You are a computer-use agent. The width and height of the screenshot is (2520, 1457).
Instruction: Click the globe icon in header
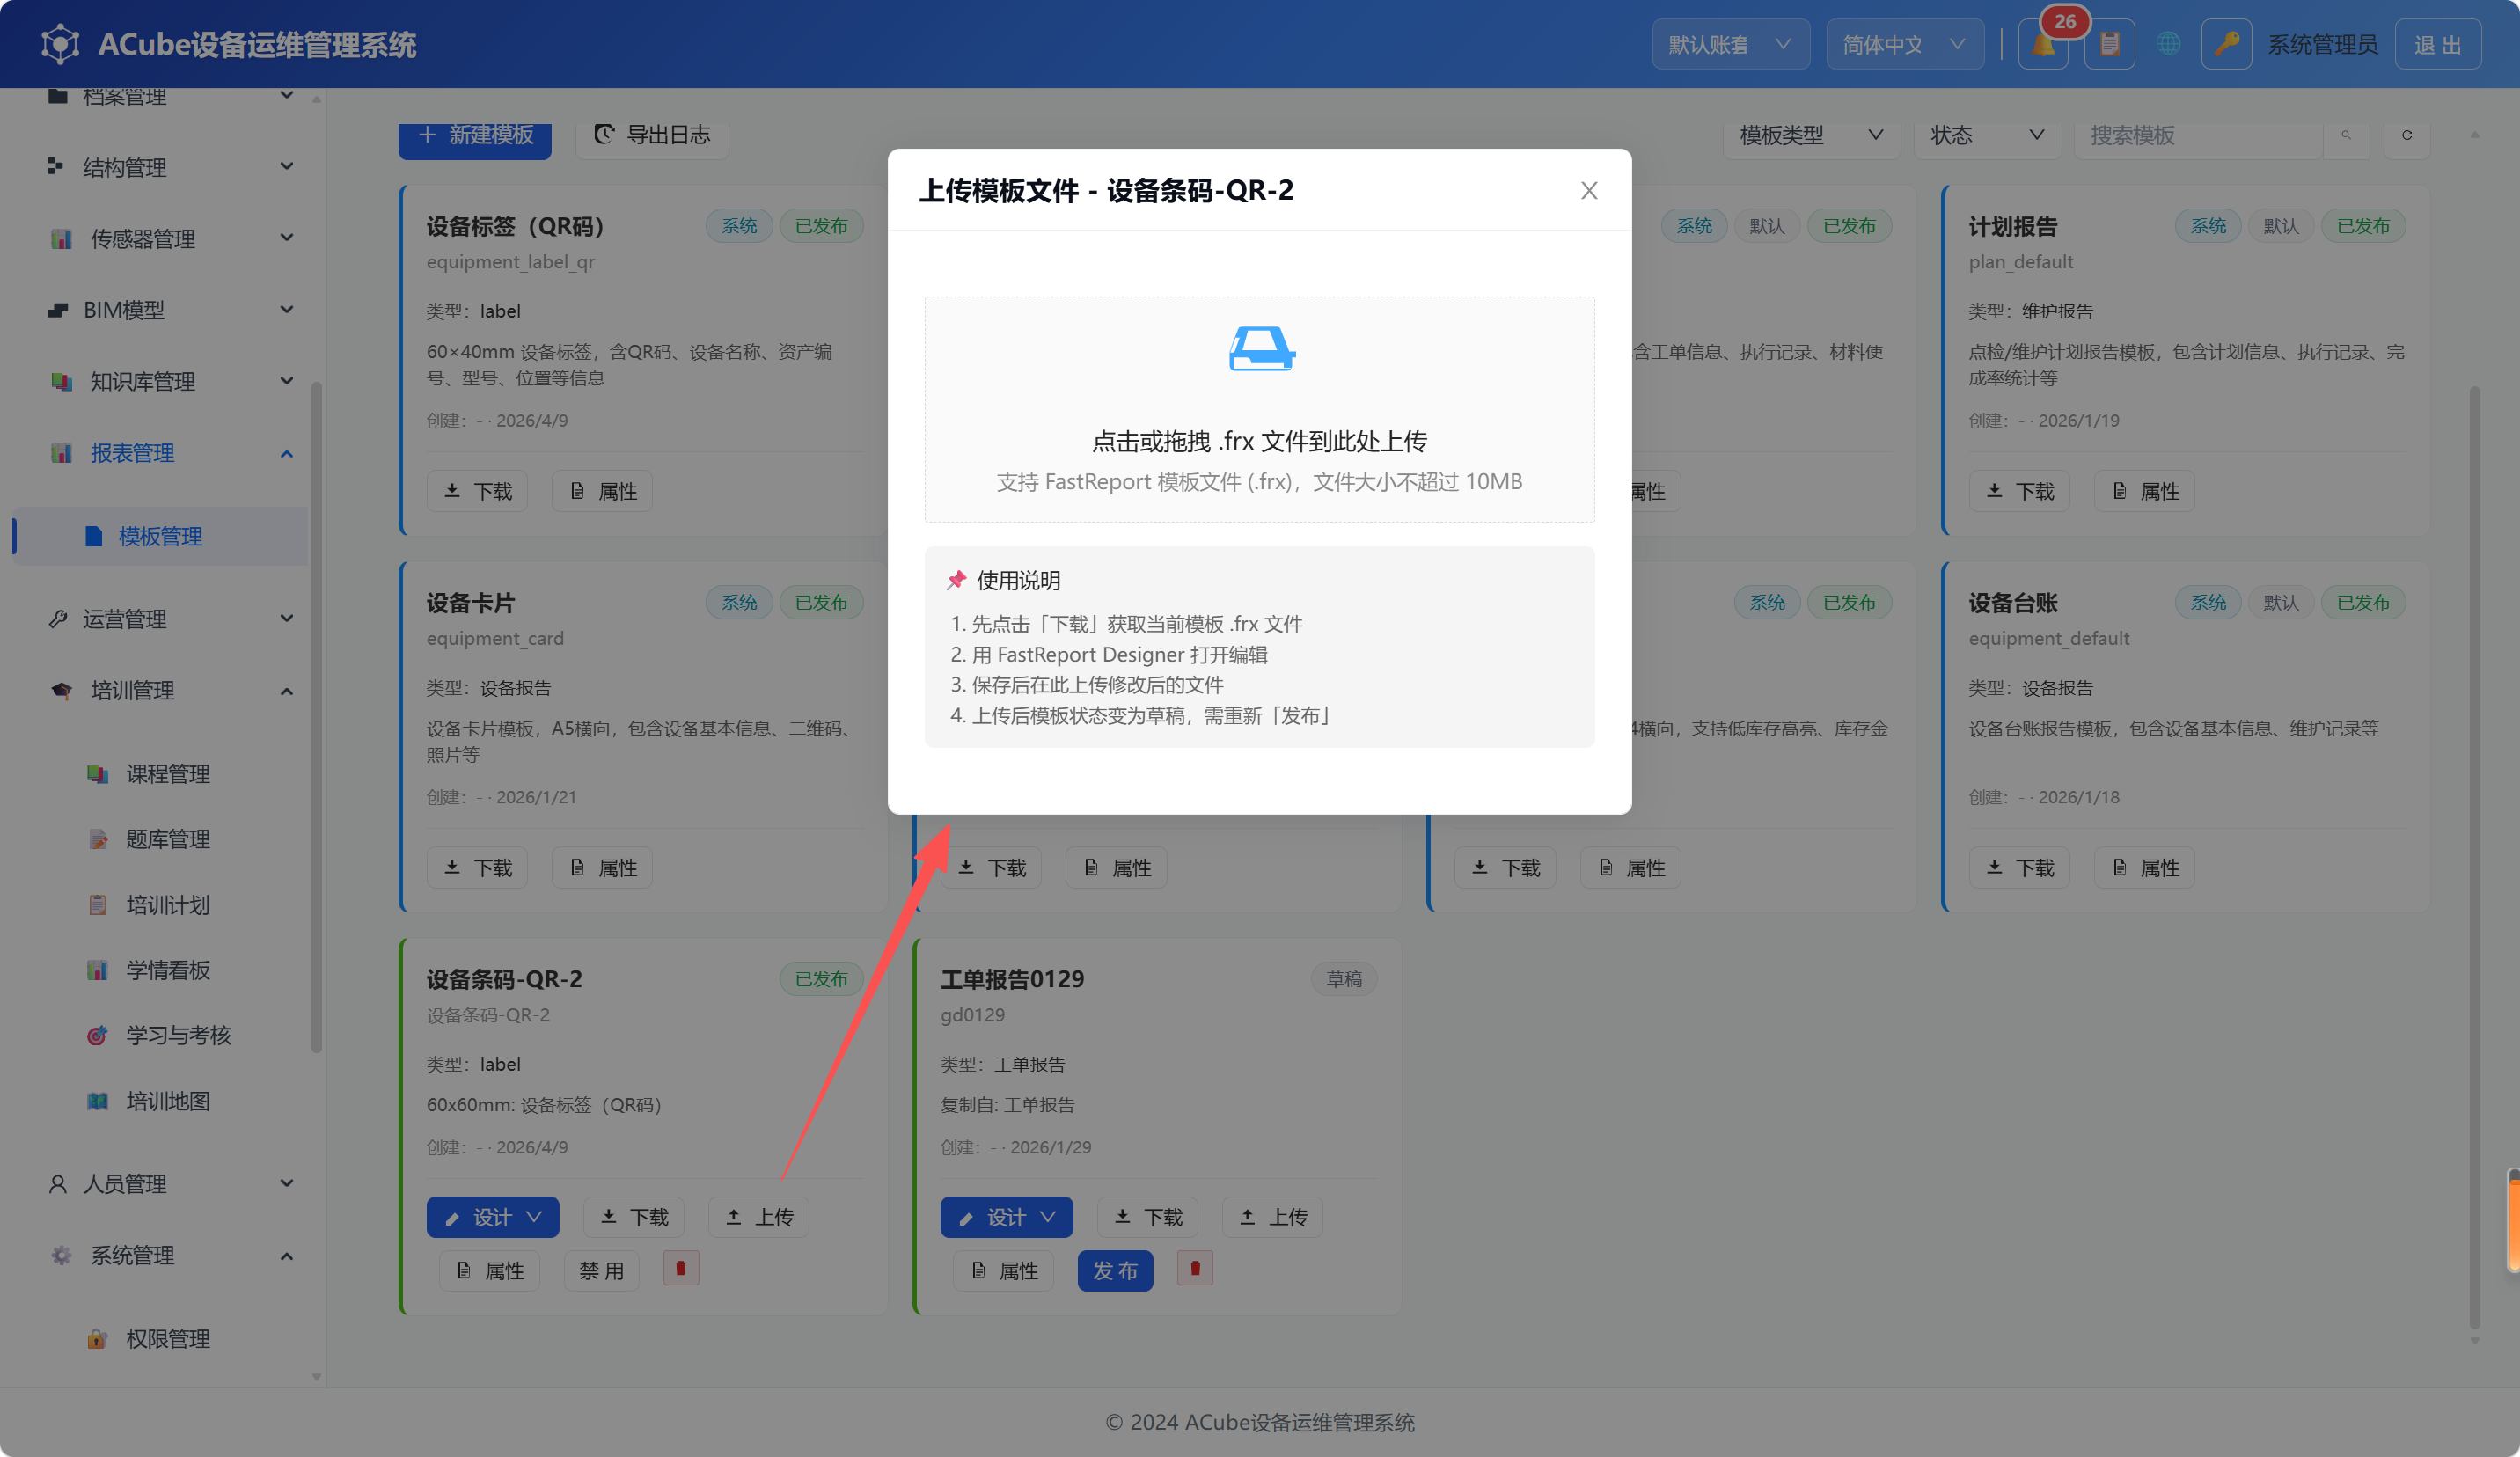[x=2167, y=44]
